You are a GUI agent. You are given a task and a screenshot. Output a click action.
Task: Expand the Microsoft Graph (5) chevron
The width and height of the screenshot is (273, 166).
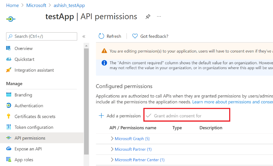tap(112, 139)
